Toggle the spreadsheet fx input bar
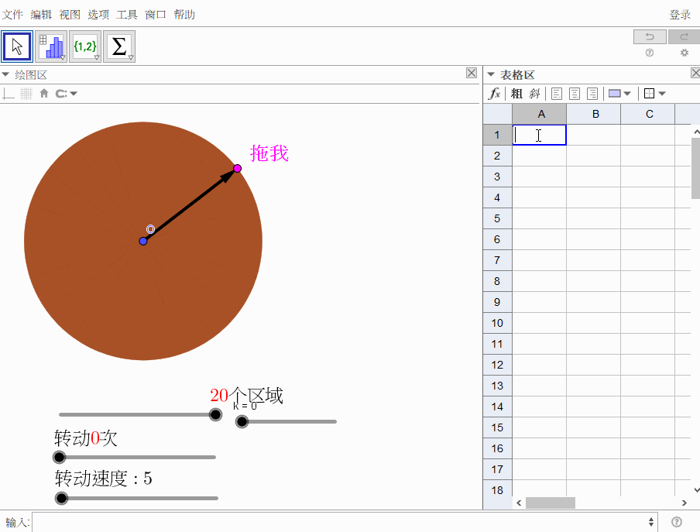The height and width of the screenshot is (532, 700). tap(494, 94)
